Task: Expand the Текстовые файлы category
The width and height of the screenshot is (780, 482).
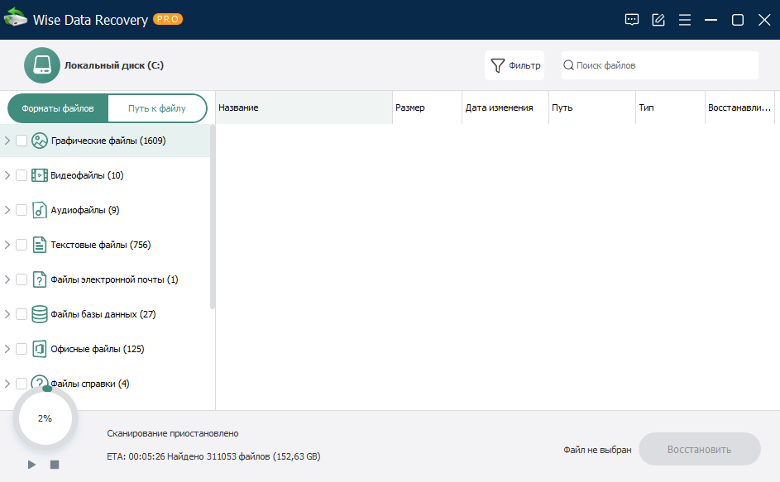Action: (x=7, y=245)
